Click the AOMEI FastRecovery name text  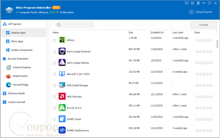pyautogui.click(x=78, y=130)
